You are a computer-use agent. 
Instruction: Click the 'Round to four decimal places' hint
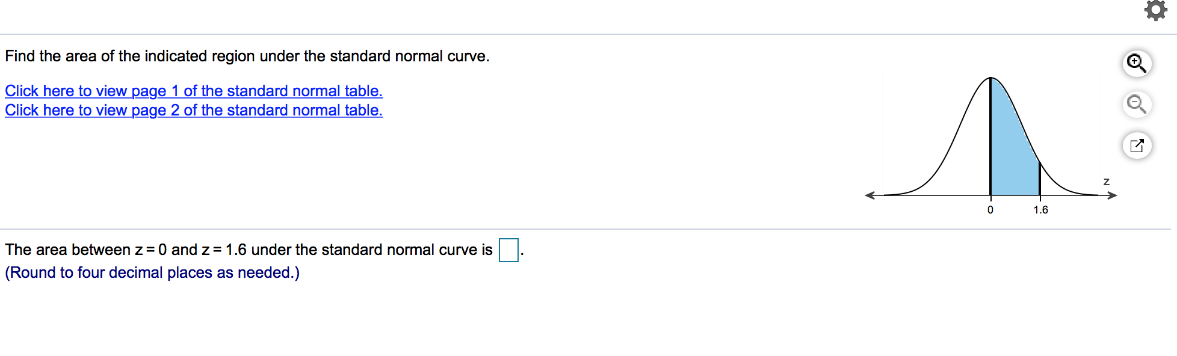coord(152,272)
